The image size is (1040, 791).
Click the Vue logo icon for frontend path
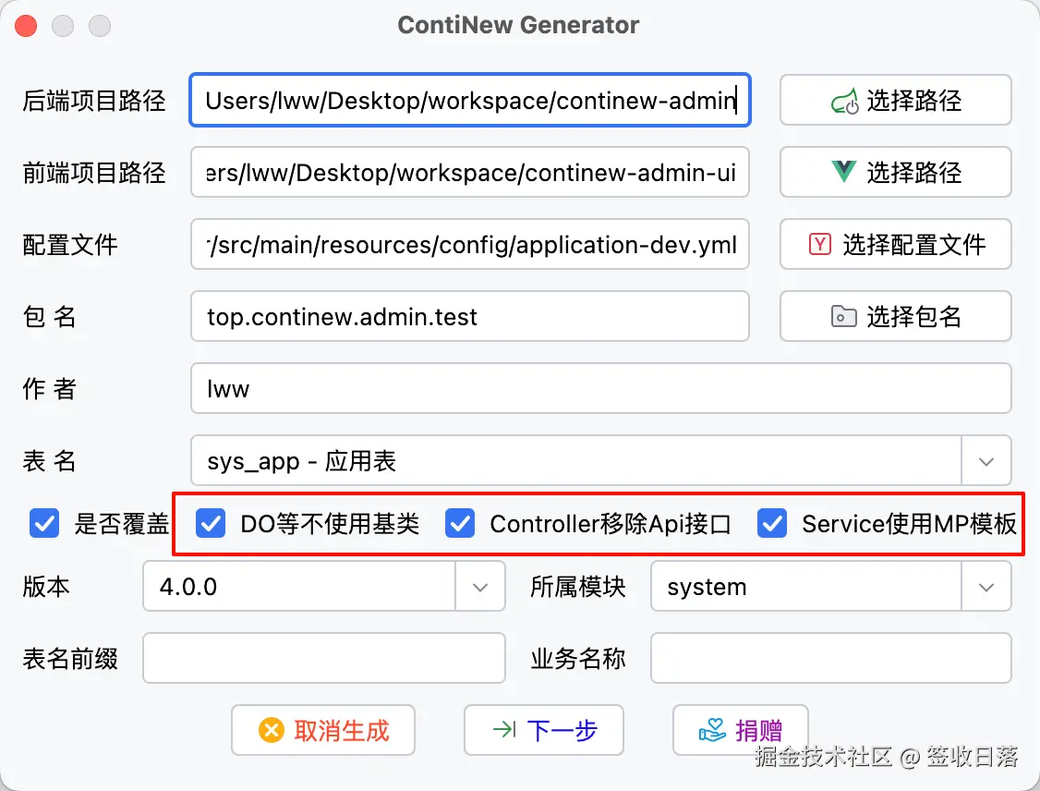[x=844, y=172]
